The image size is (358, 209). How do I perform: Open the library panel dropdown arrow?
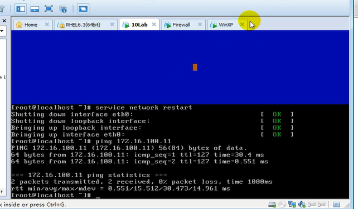2,31
